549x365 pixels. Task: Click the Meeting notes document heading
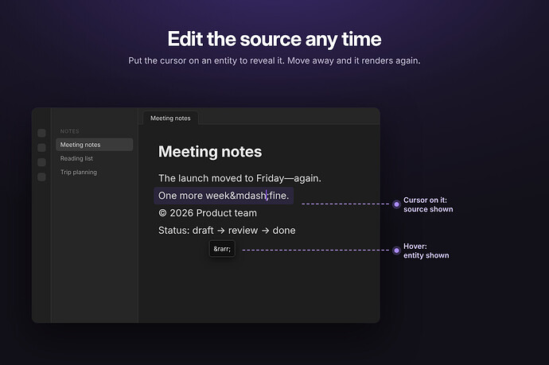[x=210, y=152]
